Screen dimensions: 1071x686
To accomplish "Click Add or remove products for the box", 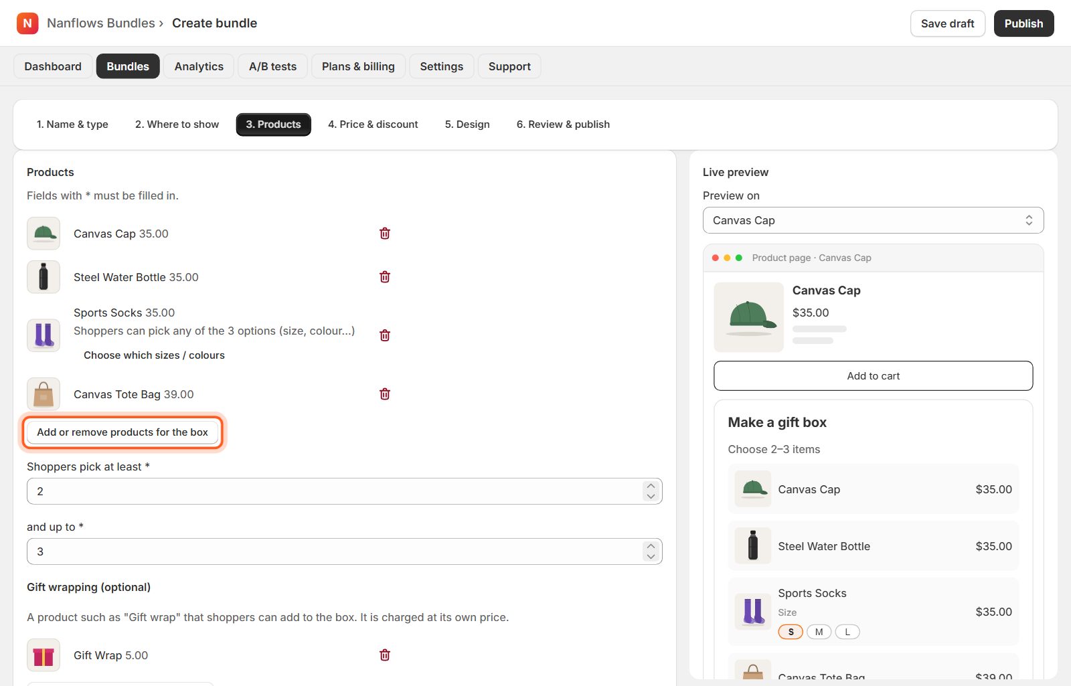I will click(122, 432).
